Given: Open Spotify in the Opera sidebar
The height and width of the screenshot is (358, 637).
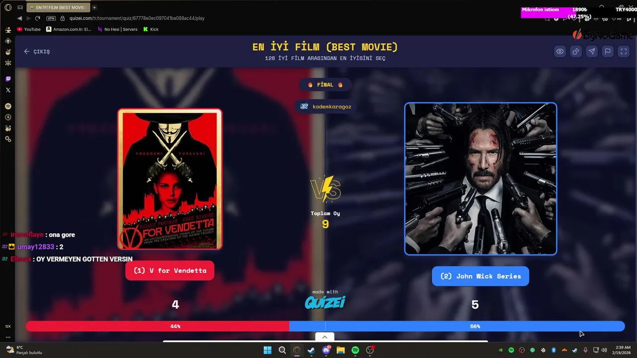Looking at the screenshot, I should point(8,106).
